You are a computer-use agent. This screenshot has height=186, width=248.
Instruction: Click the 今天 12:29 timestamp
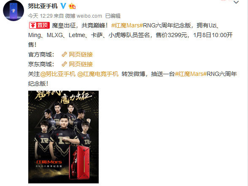[x=40, y=16]
